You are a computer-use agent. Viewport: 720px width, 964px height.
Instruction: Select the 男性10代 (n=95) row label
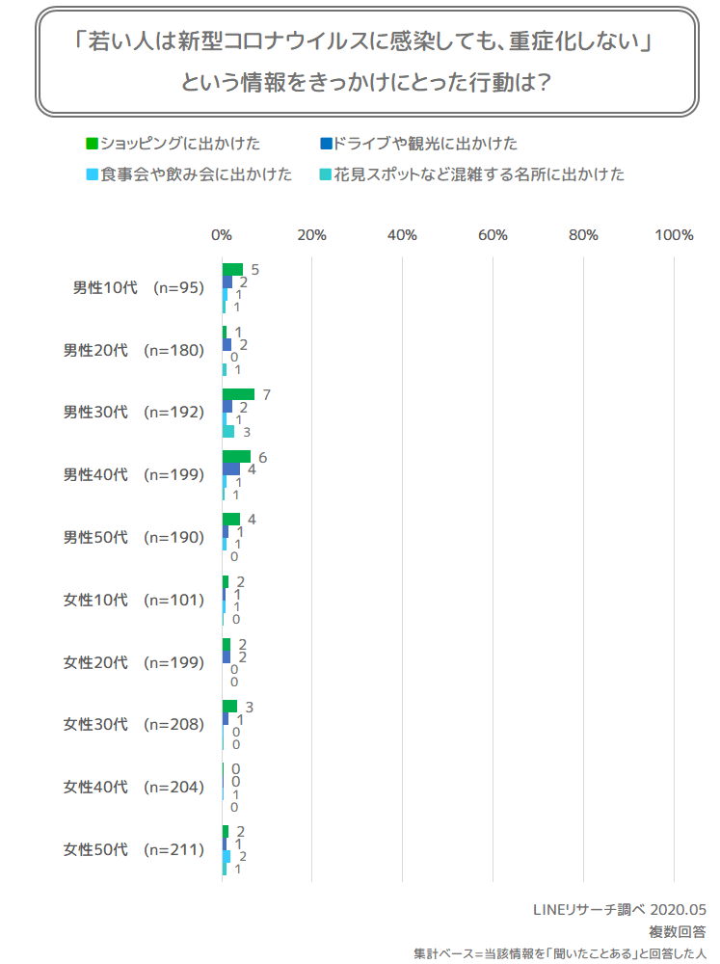(x=139, y=287)
